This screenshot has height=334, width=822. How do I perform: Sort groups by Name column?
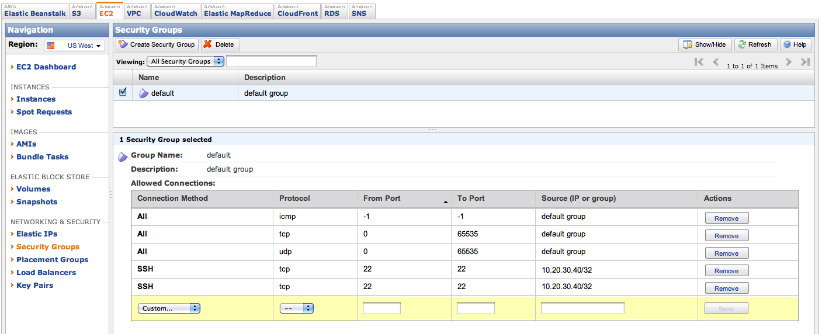click(185, 77)
